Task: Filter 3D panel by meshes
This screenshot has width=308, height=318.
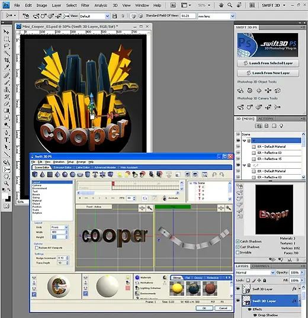Action: pos(266,126)
